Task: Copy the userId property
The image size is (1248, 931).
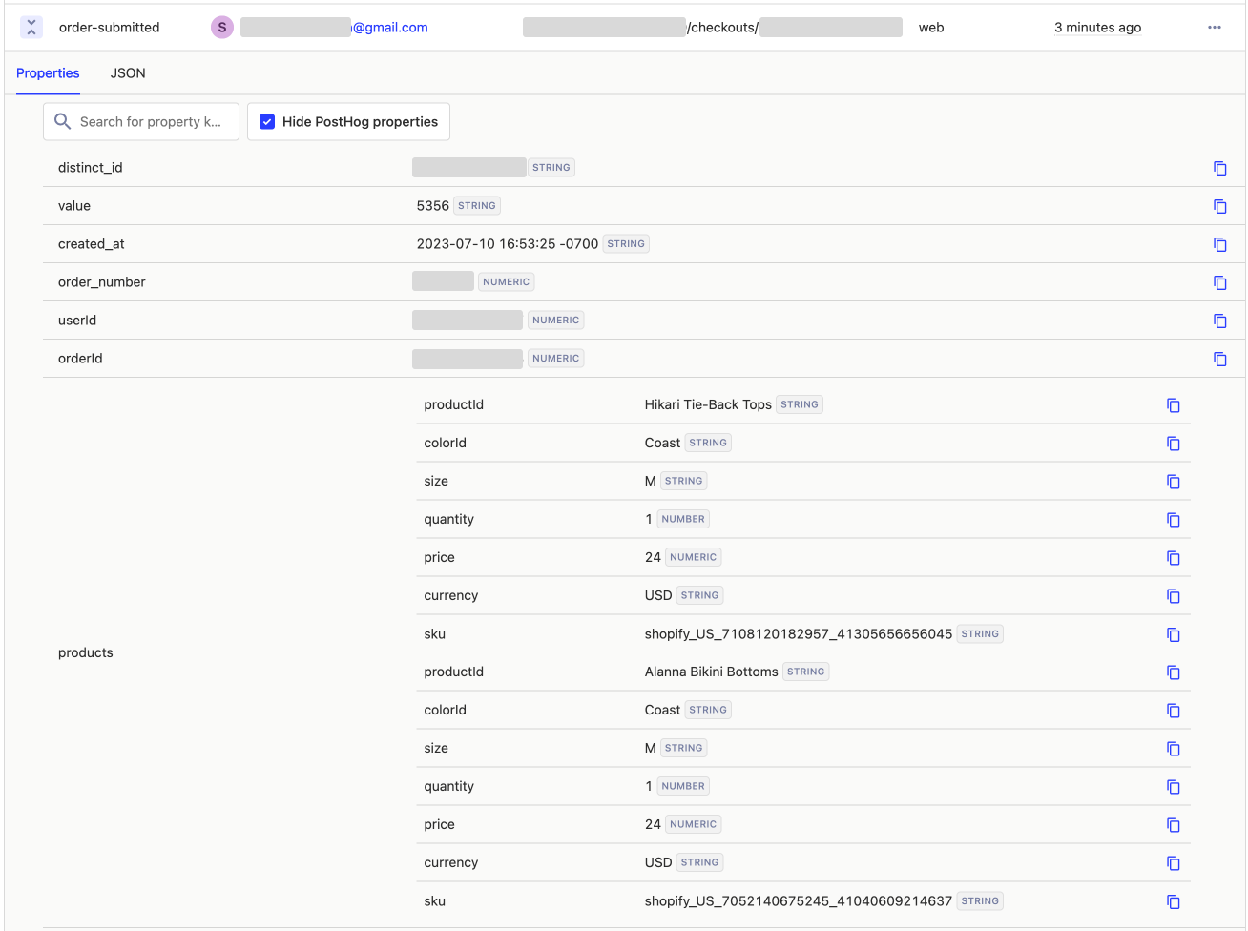Action: (x=1220, y=321)
